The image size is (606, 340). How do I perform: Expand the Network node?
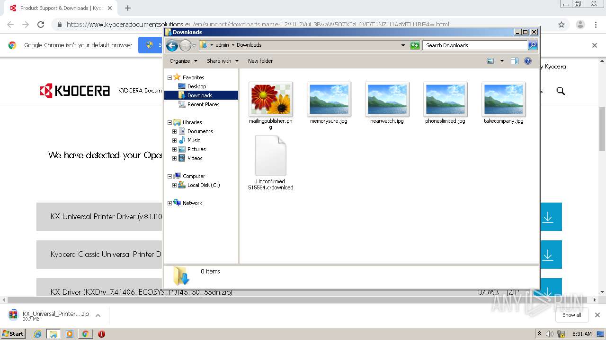pos(169,203)
